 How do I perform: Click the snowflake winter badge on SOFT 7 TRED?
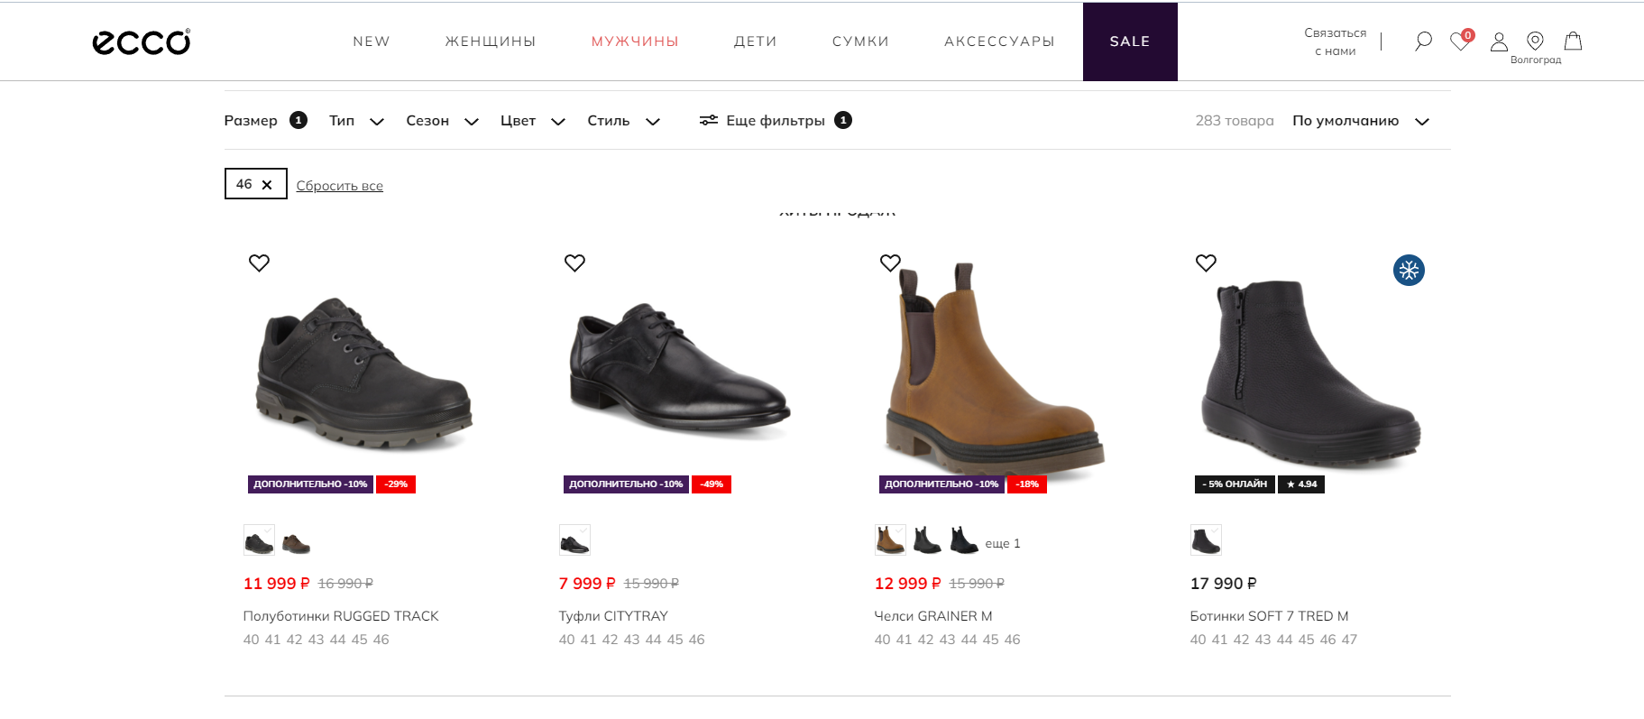[x=1409, y=271]
